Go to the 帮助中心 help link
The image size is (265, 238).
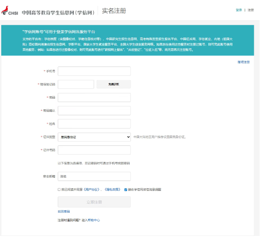click(93, 220)
